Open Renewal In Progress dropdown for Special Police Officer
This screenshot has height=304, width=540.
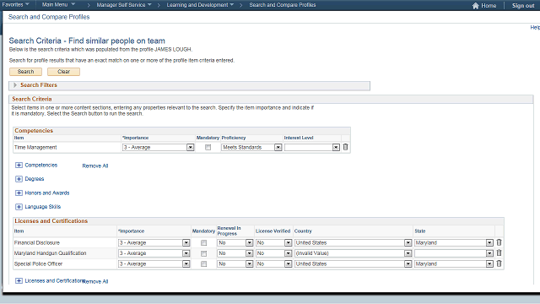235,263
